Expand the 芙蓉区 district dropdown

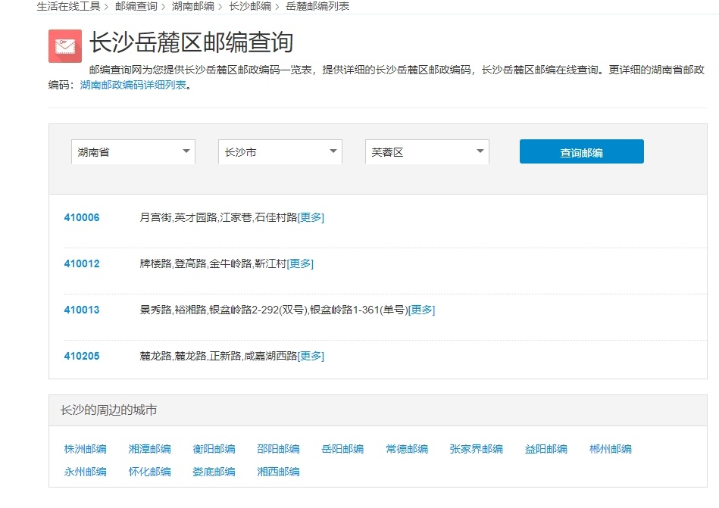(x=427, y=152)
